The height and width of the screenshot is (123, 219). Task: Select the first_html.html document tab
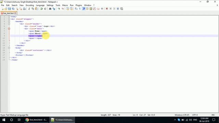[x=8, y=13]
